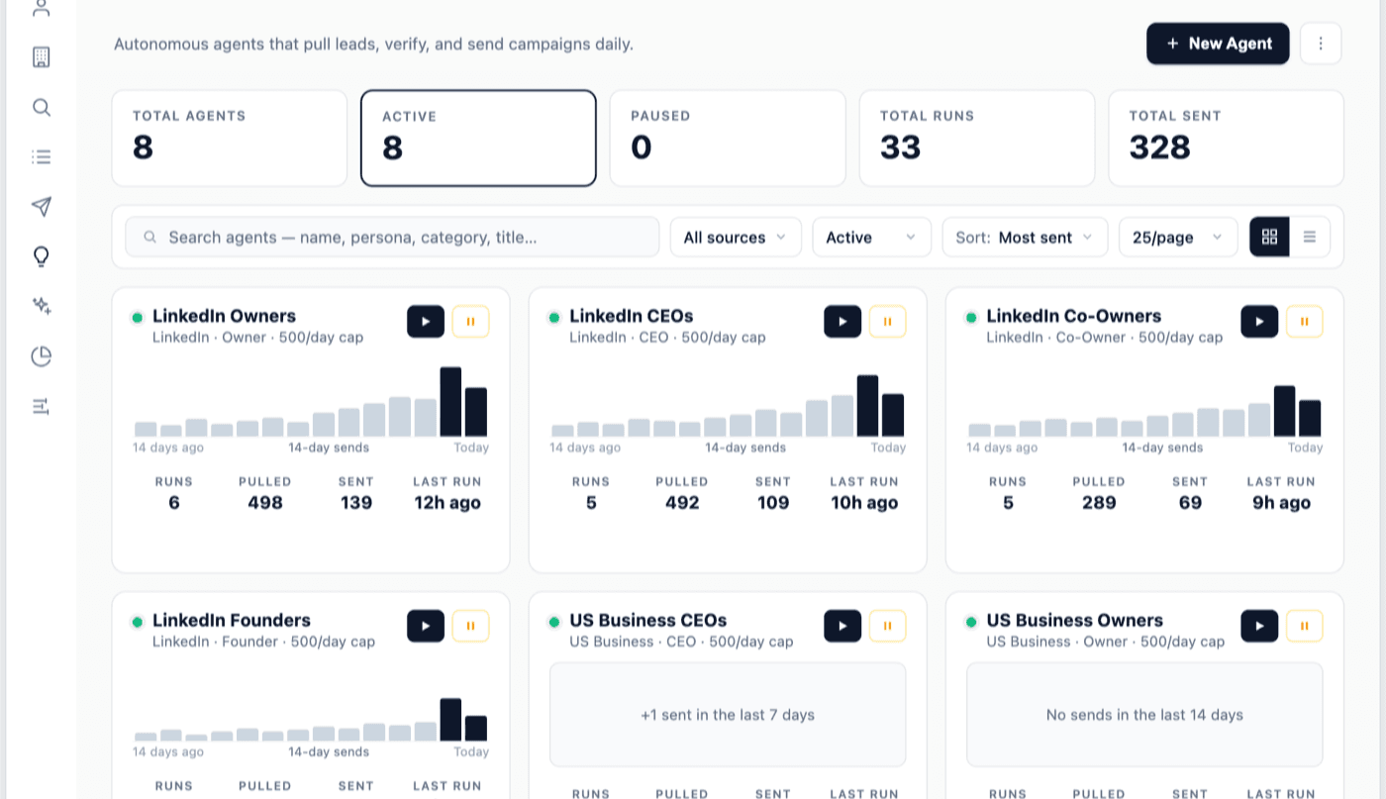Image resolution: width=1386 pixels, height=799 pixels.
Task: Focus the Search agents input field
Action: tap(392, 238)
